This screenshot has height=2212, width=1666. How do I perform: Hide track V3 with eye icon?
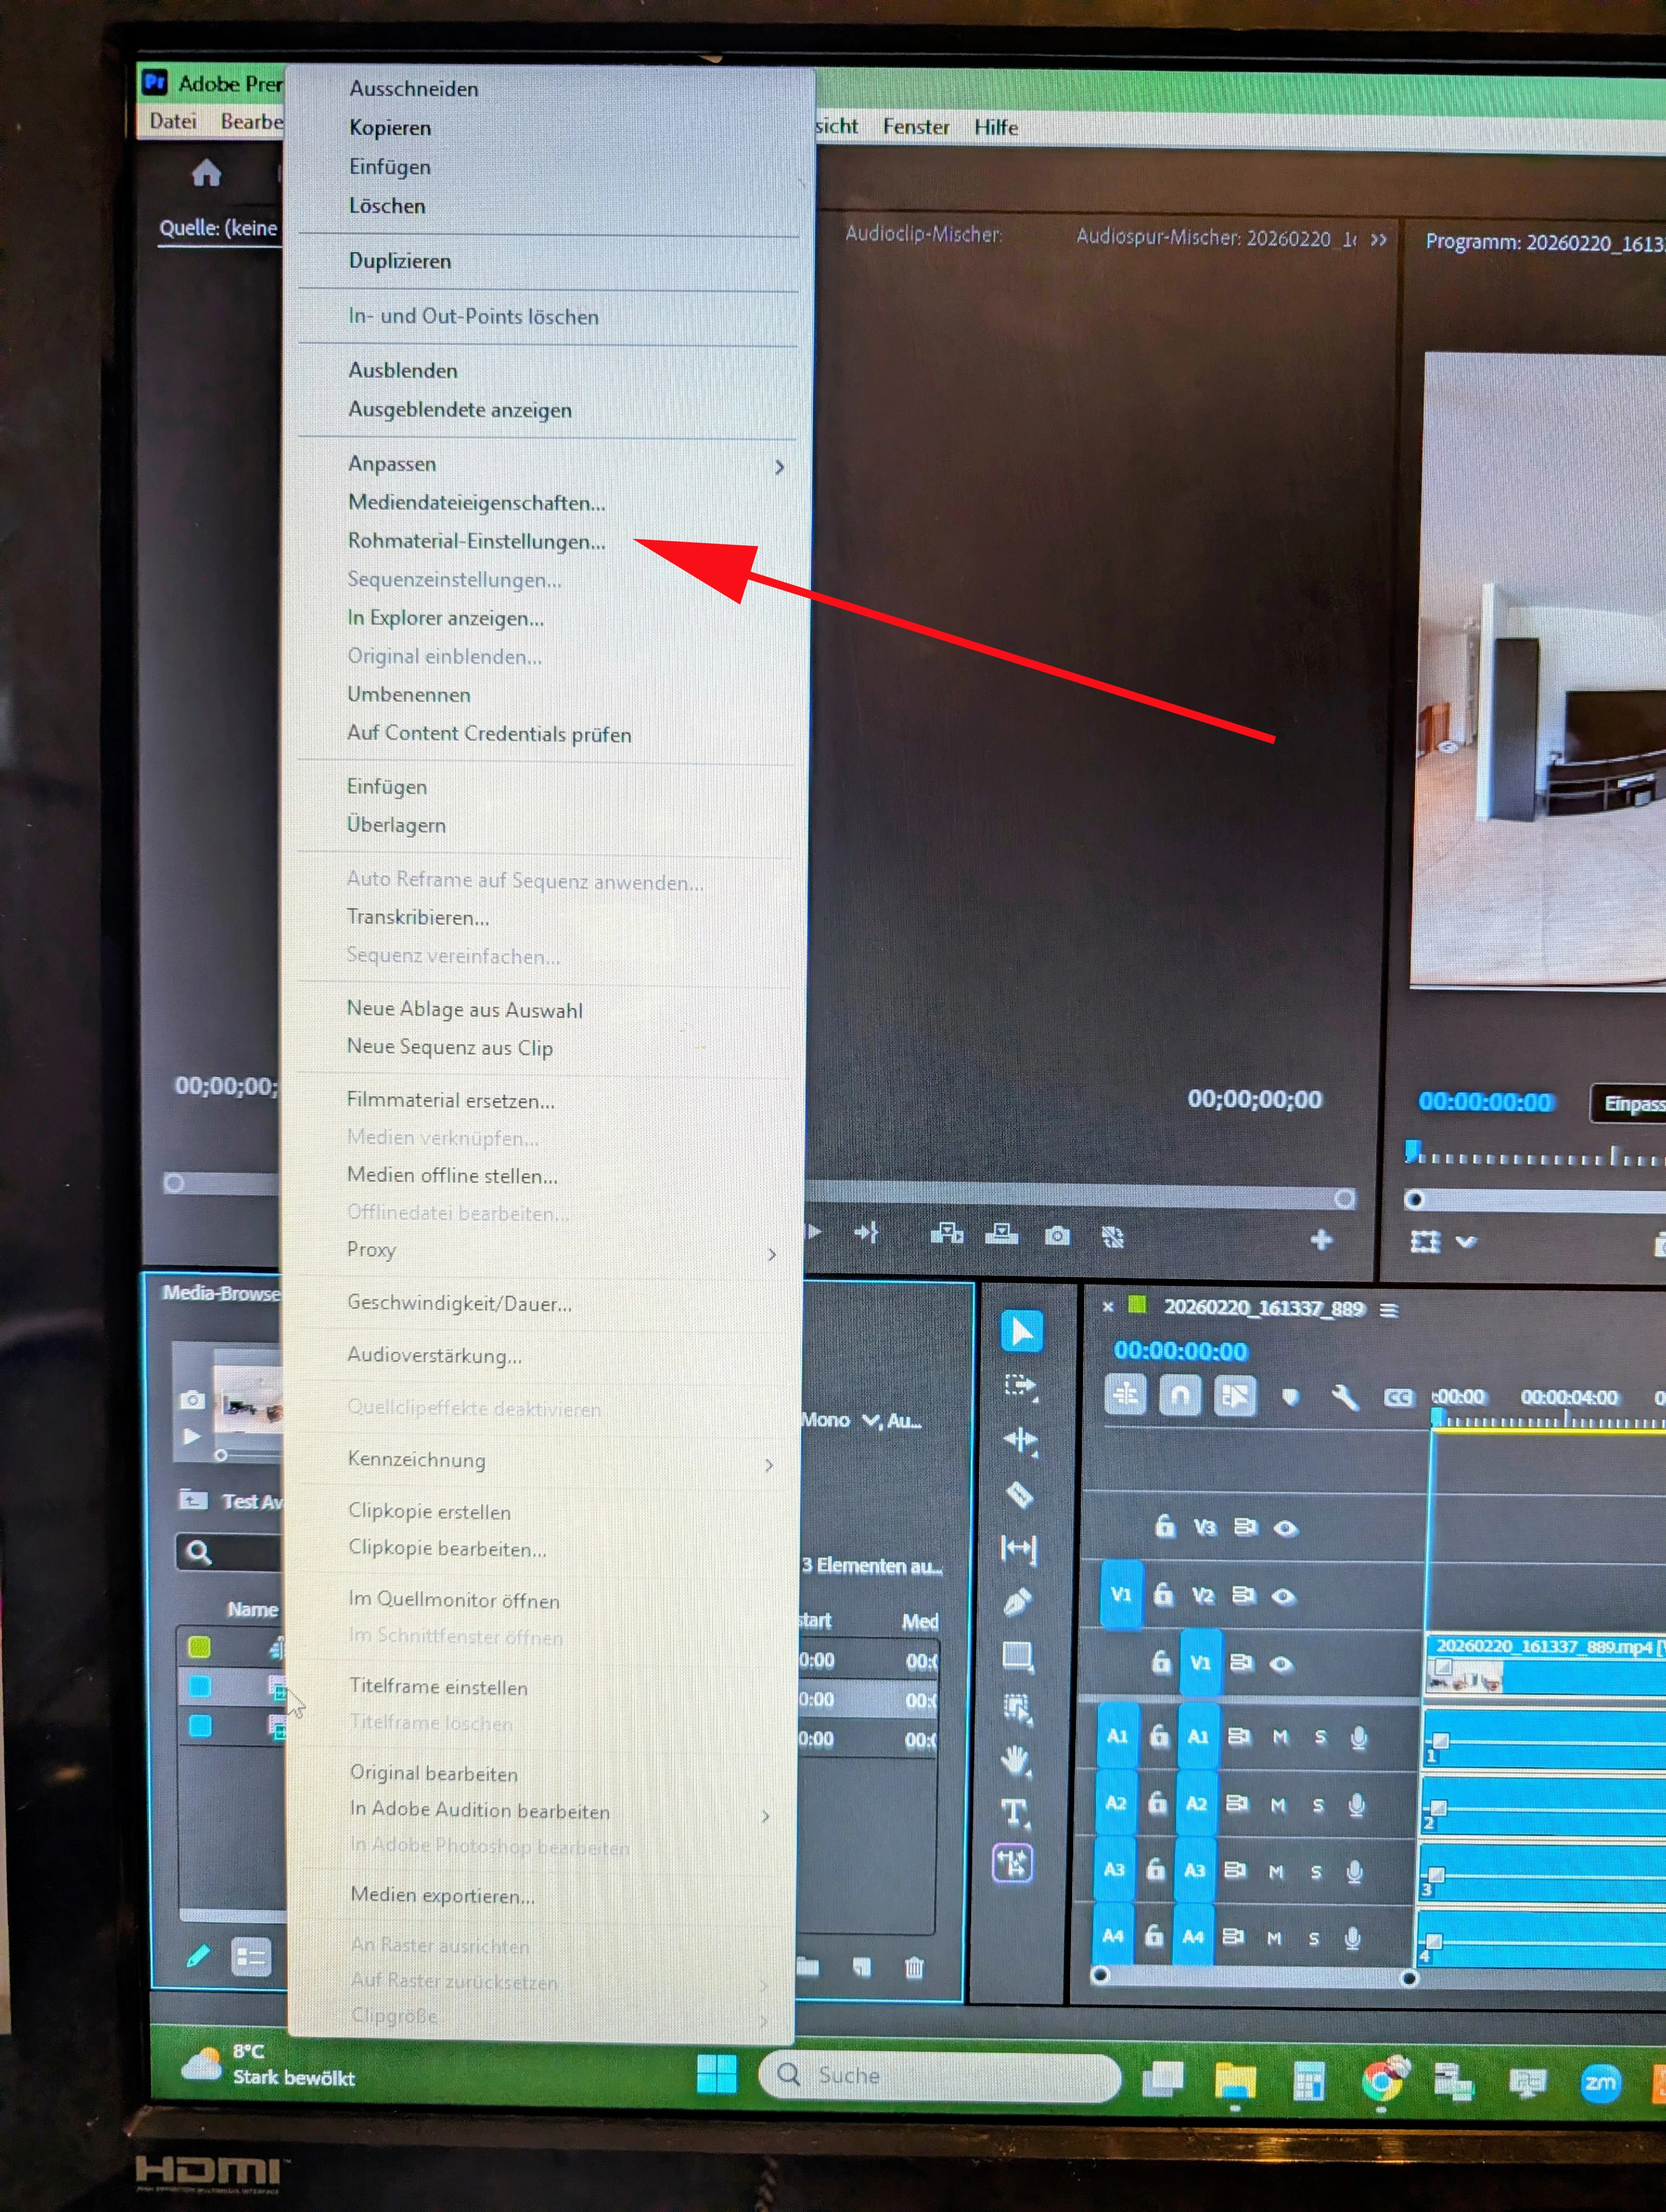[x=1286, y=1528]
